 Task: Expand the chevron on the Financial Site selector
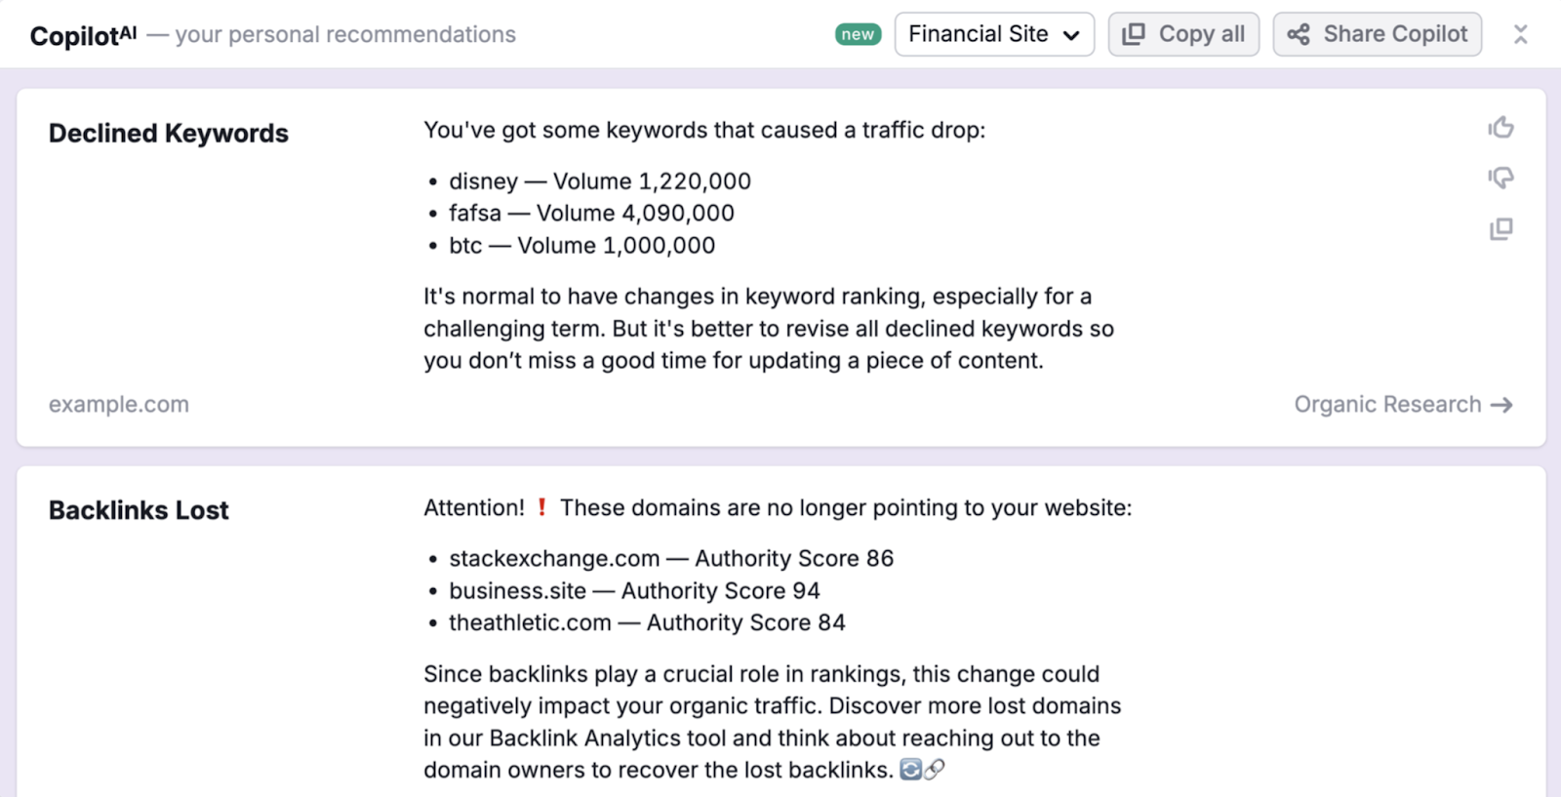click(x=1069, y=34)
